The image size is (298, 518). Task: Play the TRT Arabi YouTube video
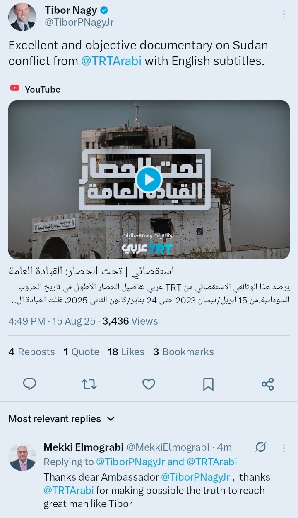[x=149, y=179]
